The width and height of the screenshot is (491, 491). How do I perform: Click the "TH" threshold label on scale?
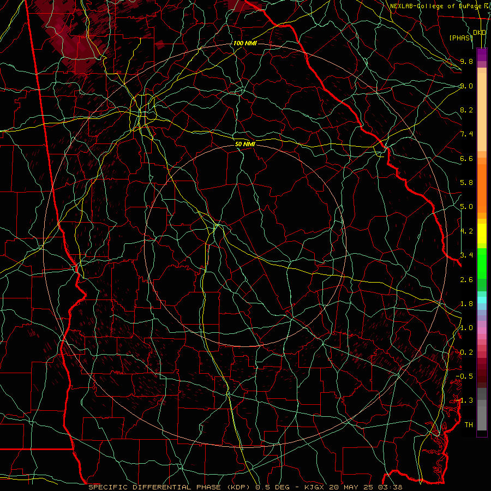pyautogui.click(x=469, y=425)
